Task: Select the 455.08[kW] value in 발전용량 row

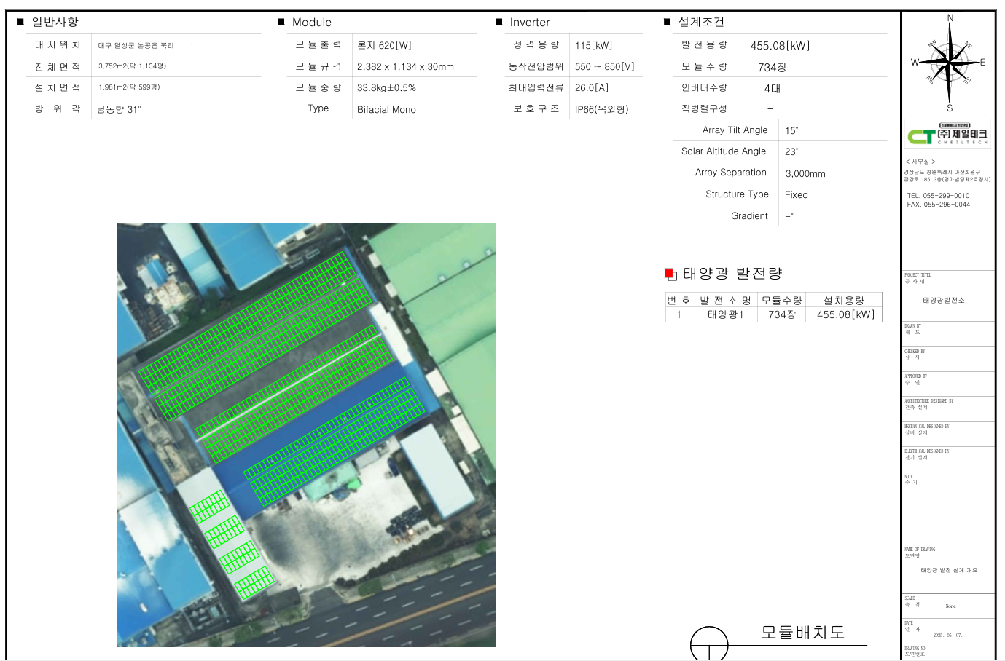Action: click(x=780, y=45)
